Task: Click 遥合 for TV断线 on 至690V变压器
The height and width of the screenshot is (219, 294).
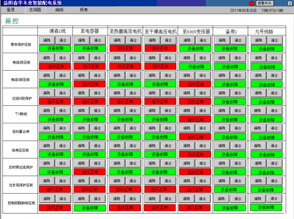Action: coord(203,111)
